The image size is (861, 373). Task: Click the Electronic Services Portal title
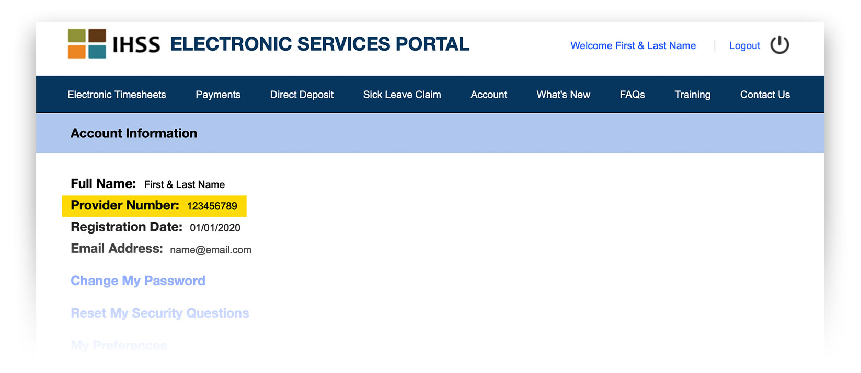[320, 44]
